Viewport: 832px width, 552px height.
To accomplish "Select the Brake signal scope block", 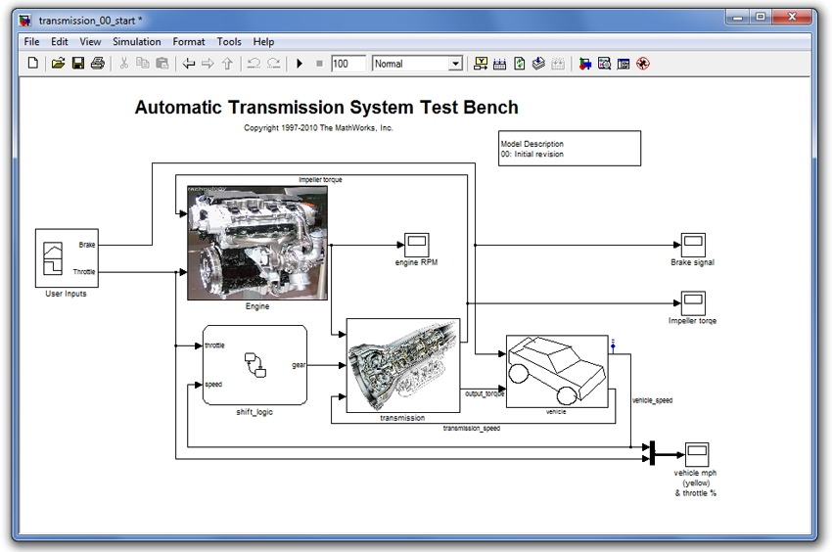I will tap(693, 245).
